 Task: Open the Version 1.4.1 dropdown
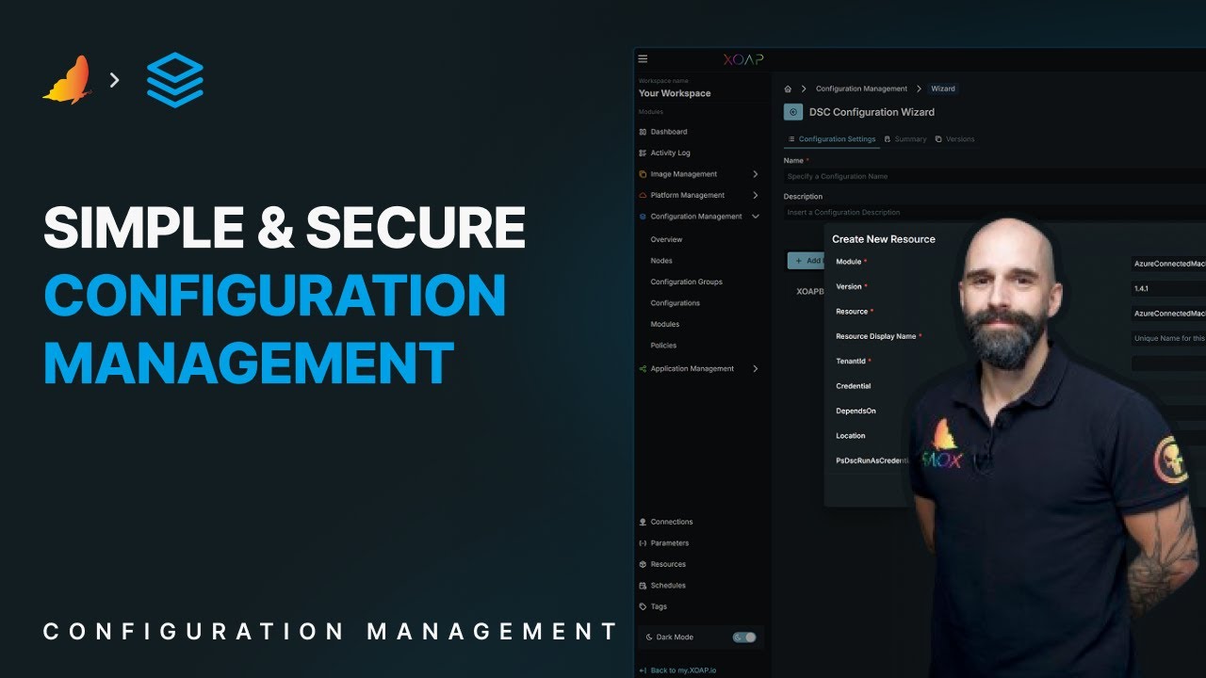coord(1168,288)
